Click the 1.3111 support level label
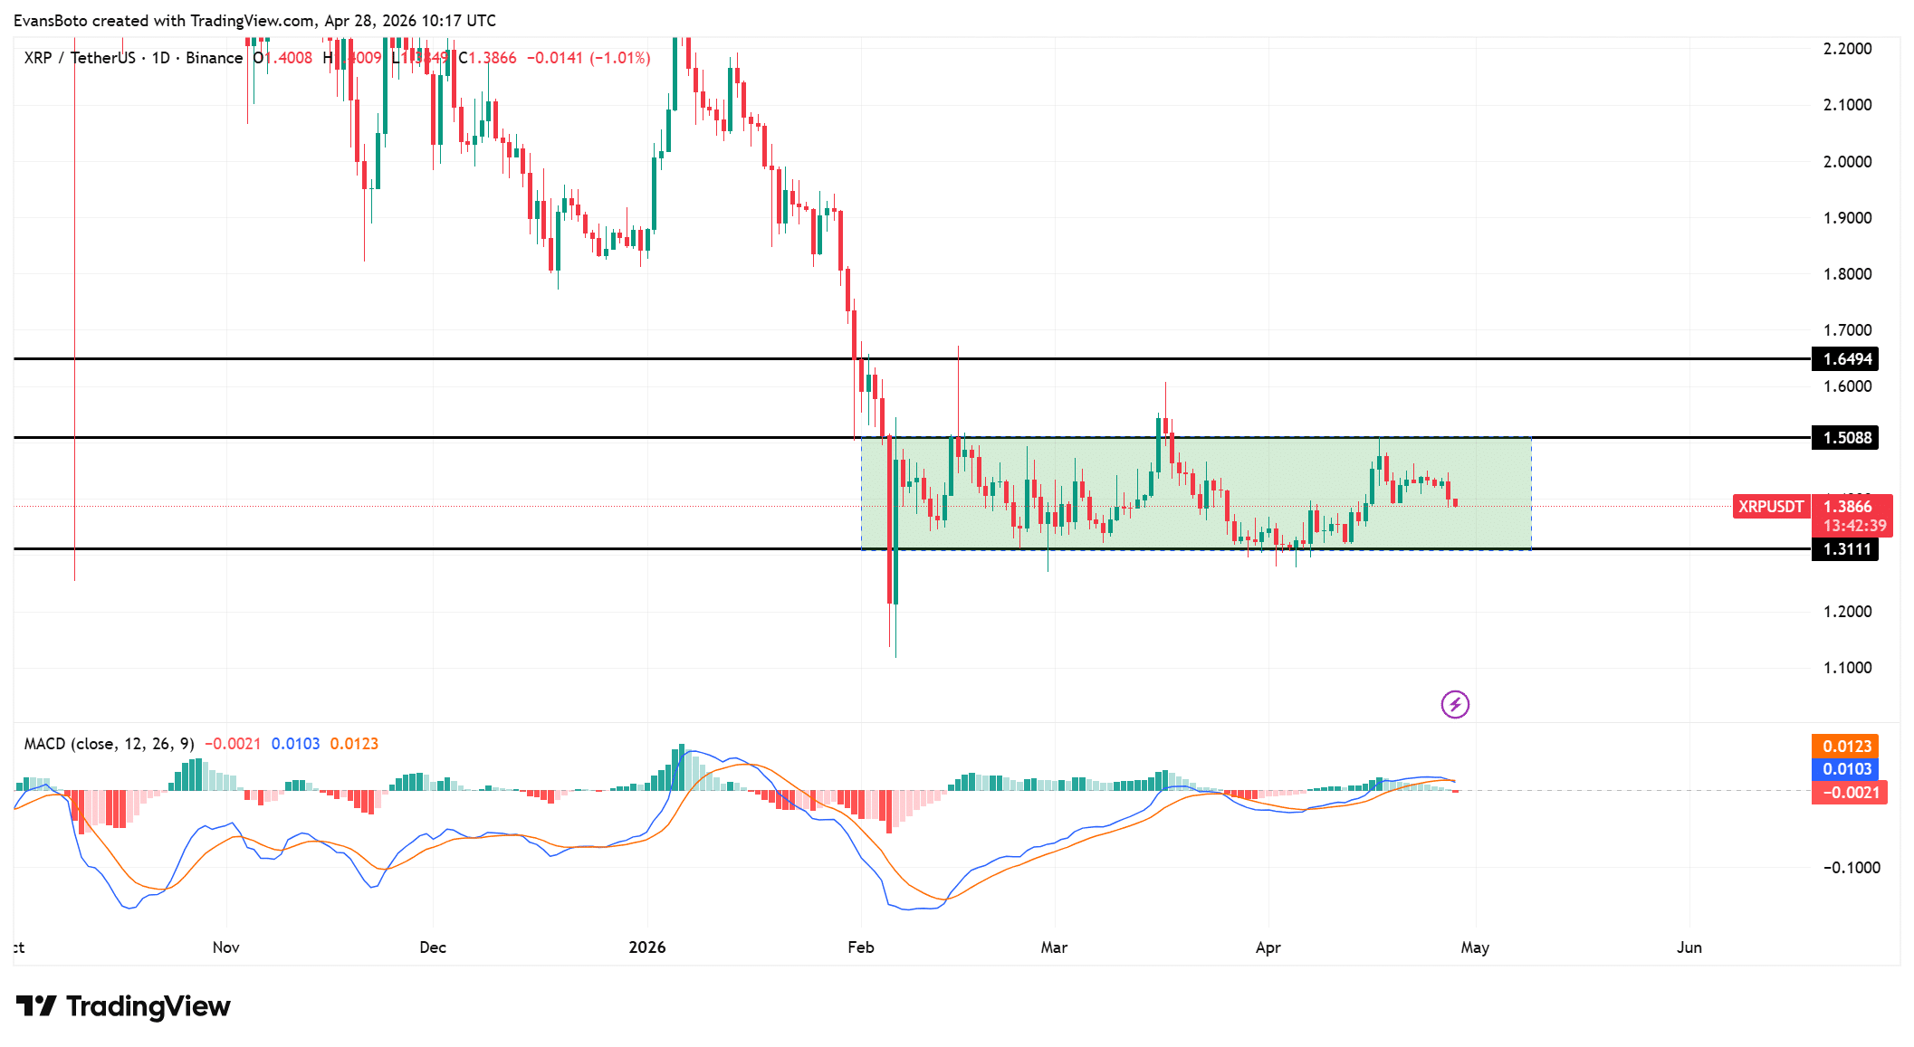The width and height of the screenshot is (1914, 1047). coord(1847,549)
